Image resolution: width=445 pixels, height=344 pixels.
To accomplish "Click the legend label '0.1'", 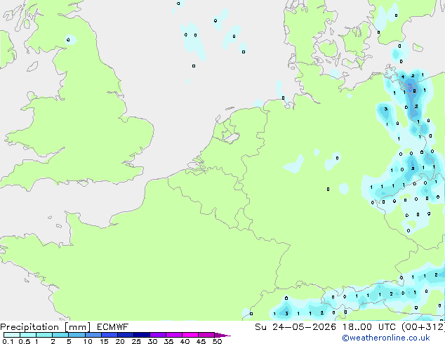I will coord(8,341).
